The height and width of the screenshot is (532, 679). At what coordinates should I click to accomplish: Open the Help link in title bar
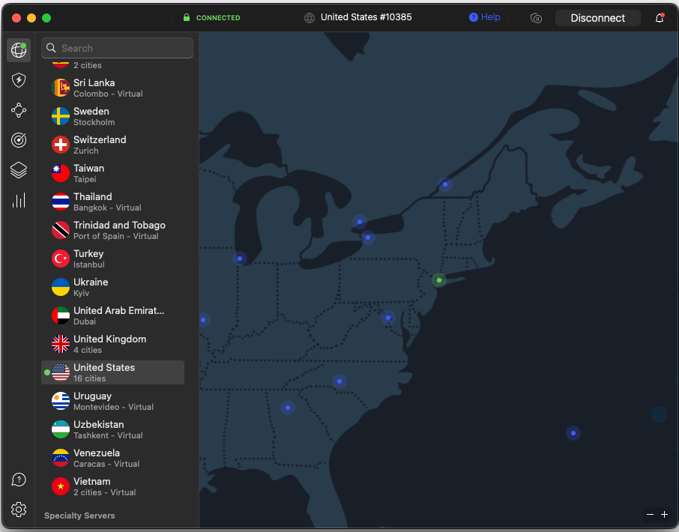(485, 17)
